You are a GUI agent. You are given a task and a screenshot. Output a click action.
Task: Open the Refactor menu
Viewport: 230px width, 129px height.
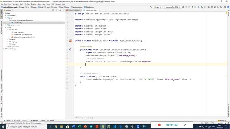(x=34, y=4)
